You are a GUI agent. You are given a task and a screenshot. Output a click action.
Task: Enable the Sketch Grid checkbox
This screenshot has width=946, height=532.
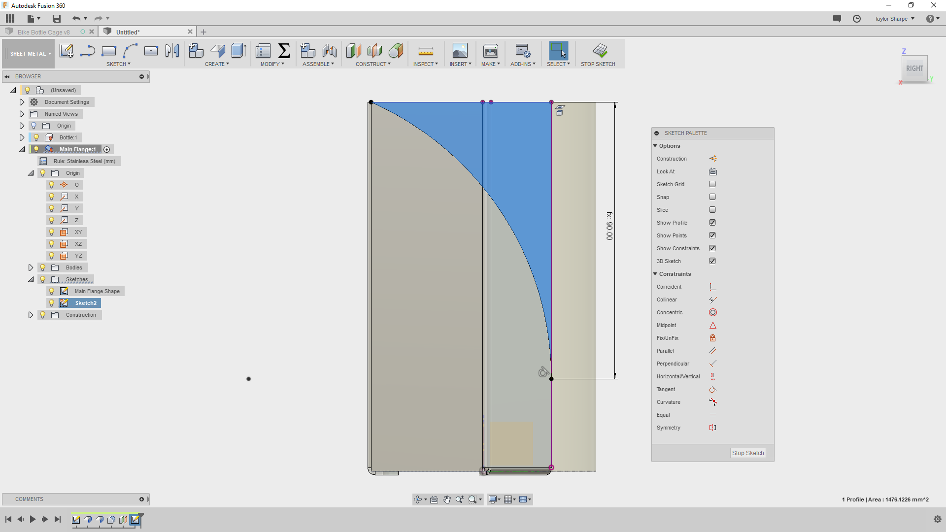pos(712,184)
